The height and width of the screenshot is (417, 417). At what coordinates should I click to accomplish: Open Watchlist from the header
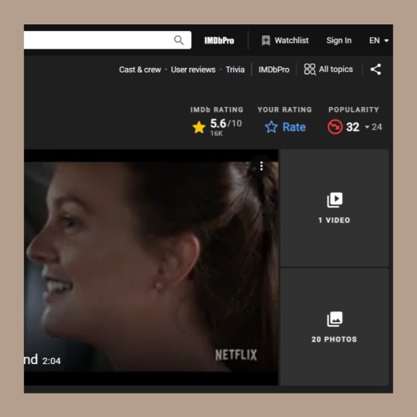point(285,40)
